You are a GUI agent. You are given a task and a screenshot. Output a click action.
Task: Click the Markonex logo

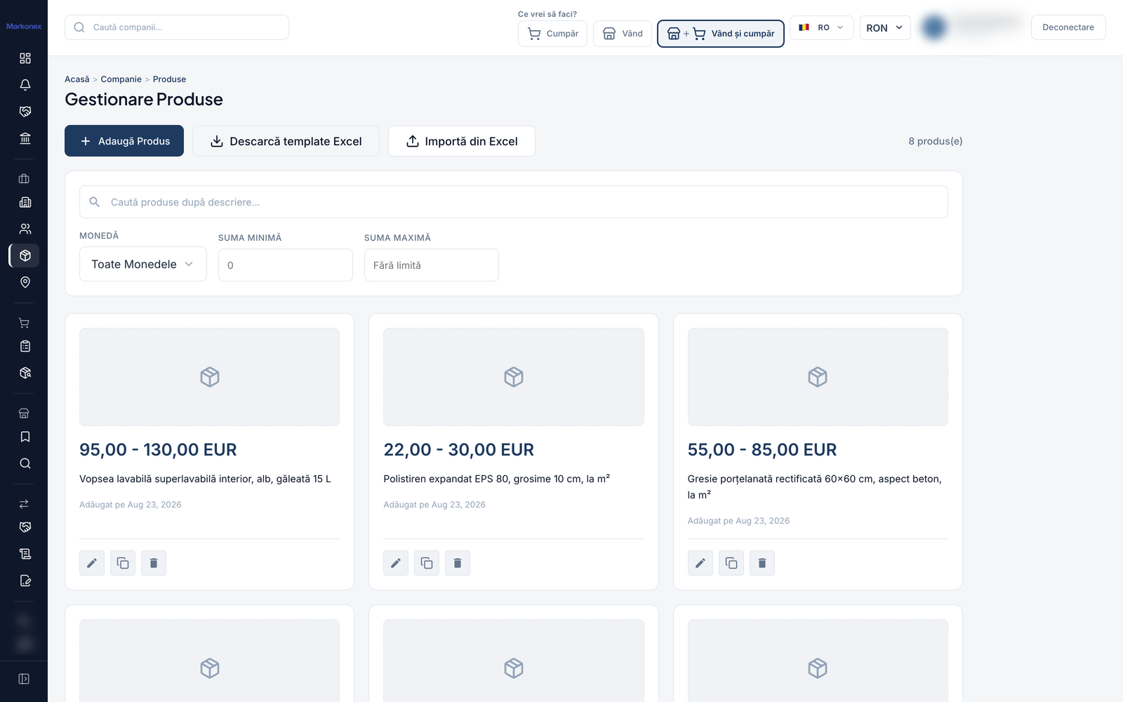click(24, 27)
